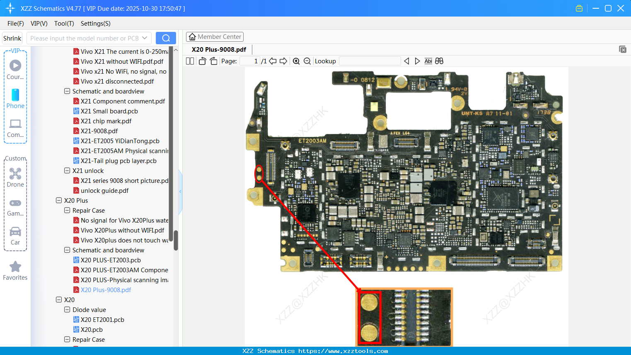Click the Shrink button
Viewport: 631px width, 355px height.
(12, 38)
